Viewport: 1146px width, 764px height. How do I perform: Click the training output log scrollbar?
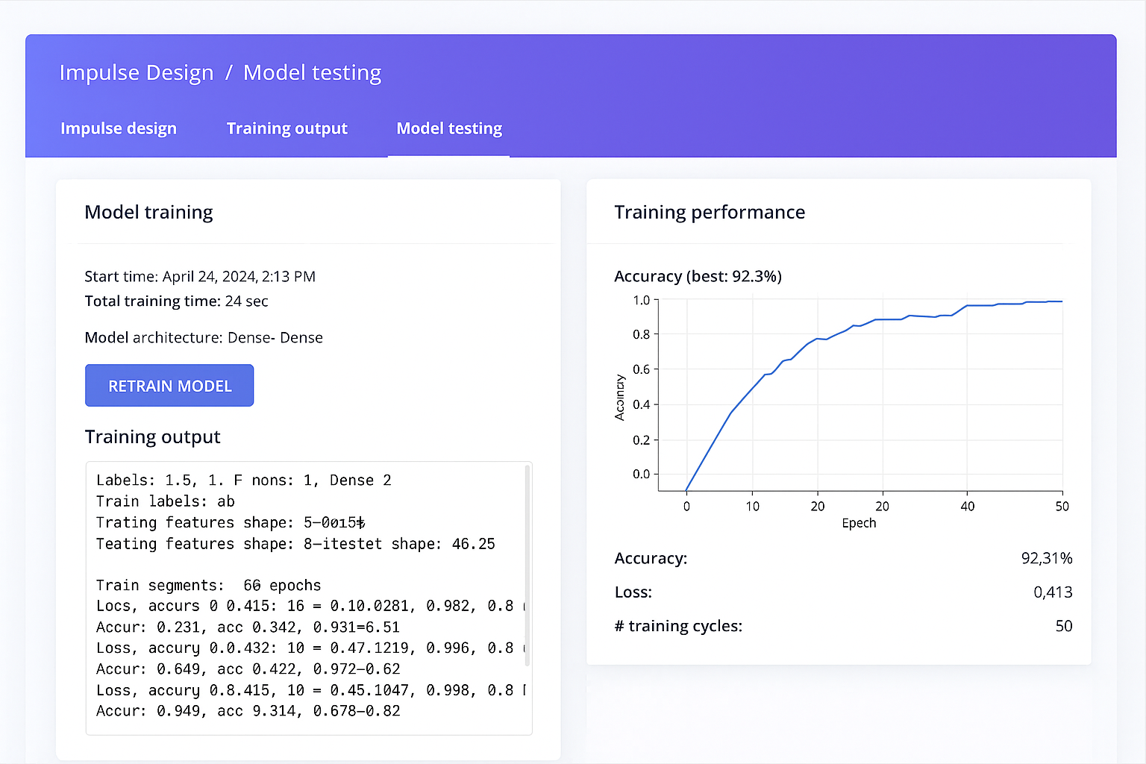(527, 565)
